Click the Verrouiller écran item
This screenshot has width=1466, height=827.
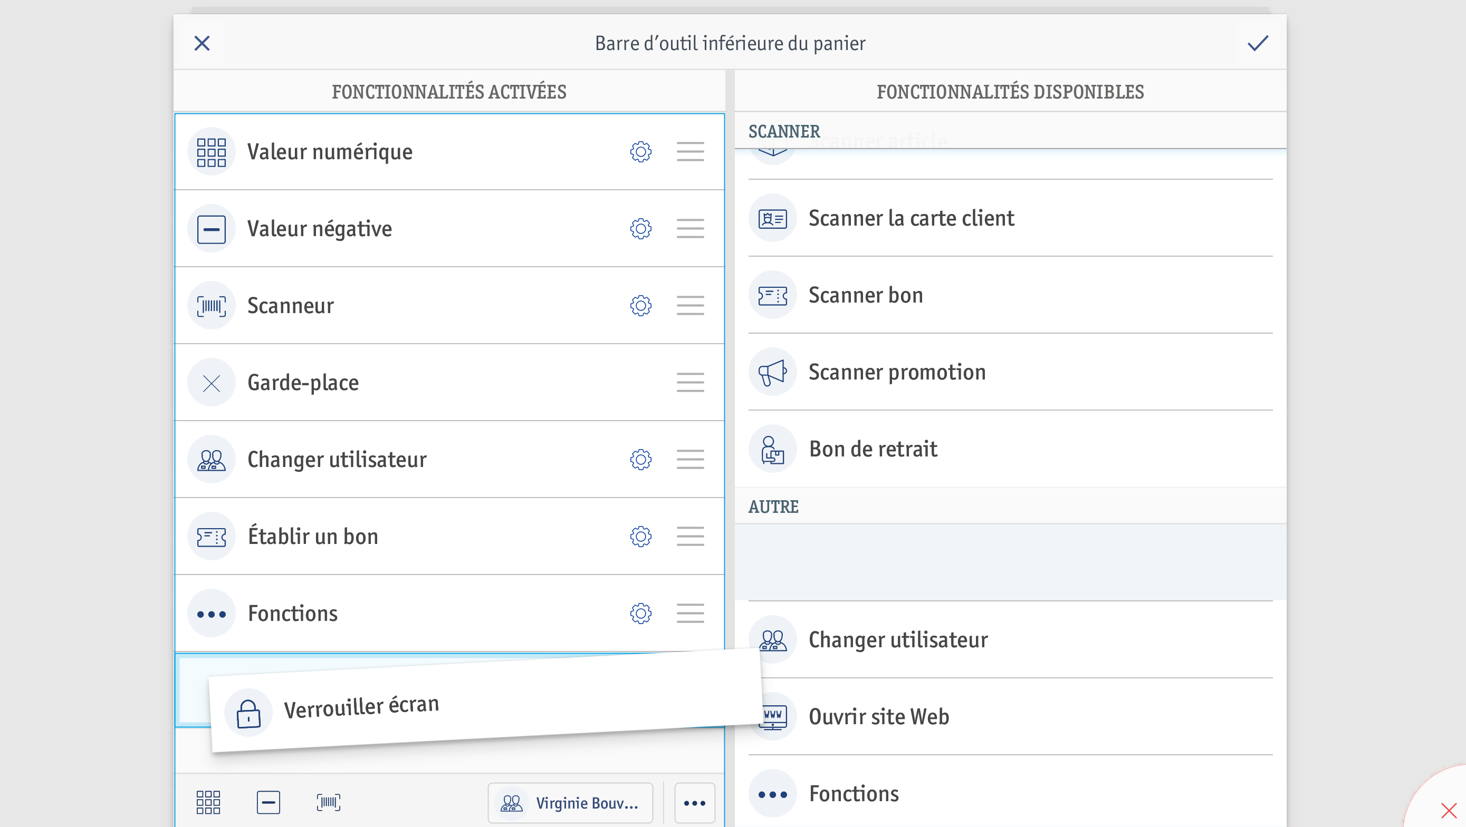(486, 700)
